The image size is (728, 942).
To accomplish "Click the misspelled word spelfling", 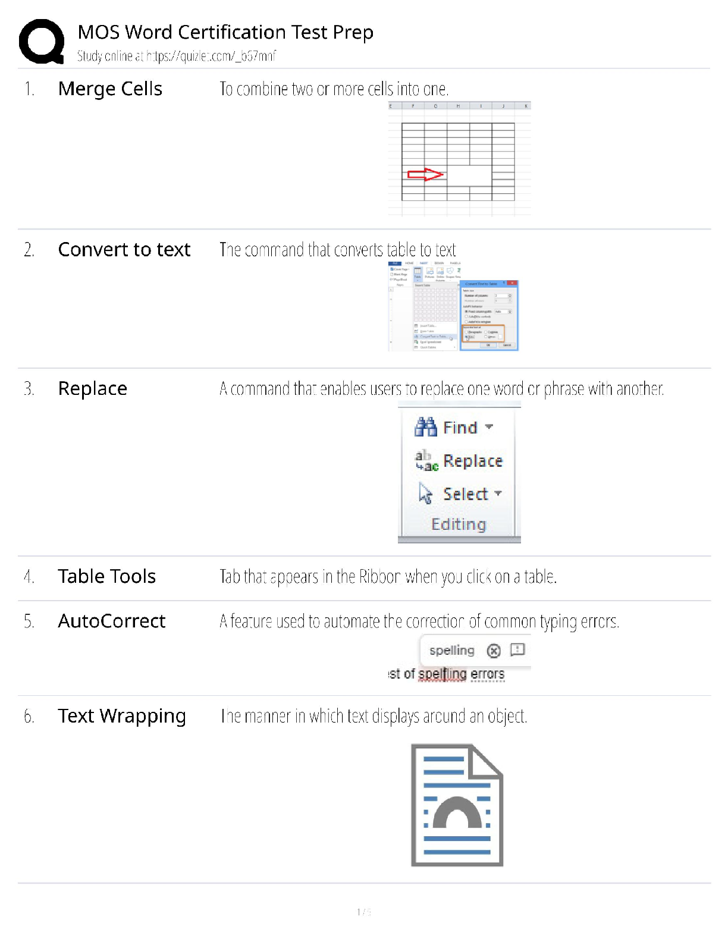I will pyautogui.click(x=443, y=674).
